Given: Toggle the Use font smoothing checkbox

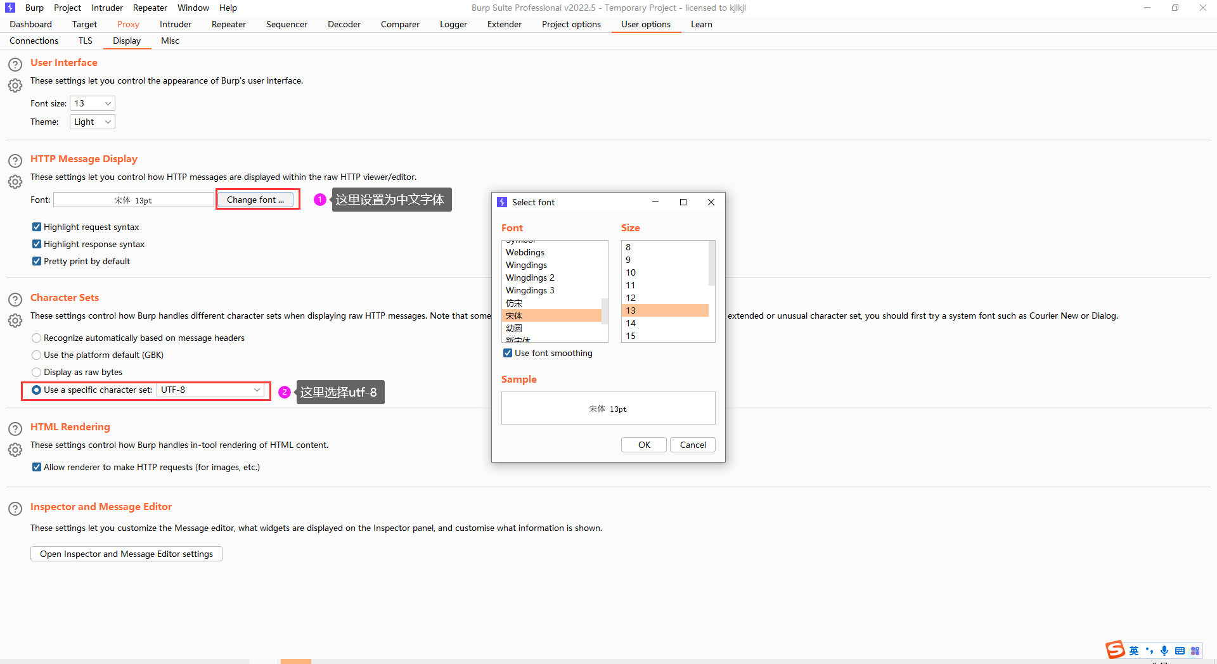Looking at the screenshot, I should point(508,353).
